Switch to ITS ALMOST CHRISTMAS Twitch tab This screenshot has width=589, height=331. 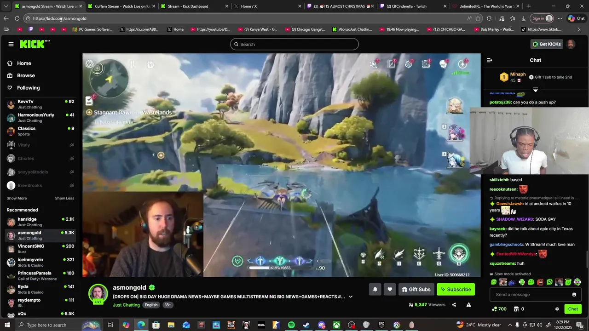point(341,6)
